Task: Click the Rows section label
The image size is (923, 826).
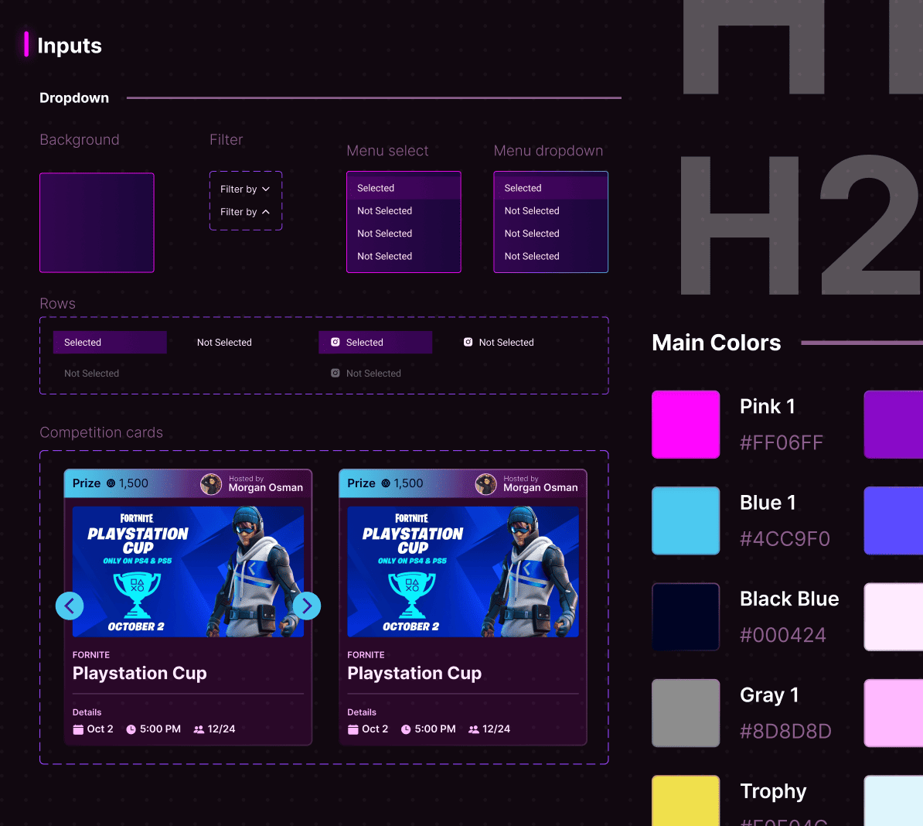Action: (x=58, y=304)
